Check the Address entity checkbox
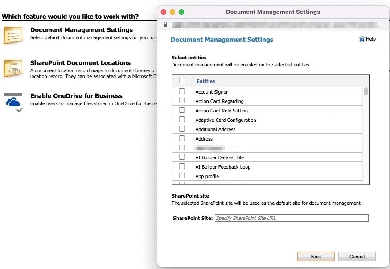 182,138
